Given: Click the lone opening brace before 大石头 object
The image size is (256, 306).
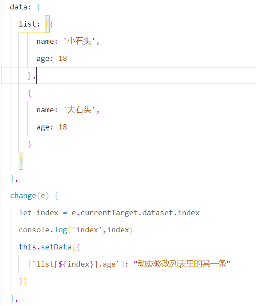Looking at the screenshot, I should click(30, 93).
